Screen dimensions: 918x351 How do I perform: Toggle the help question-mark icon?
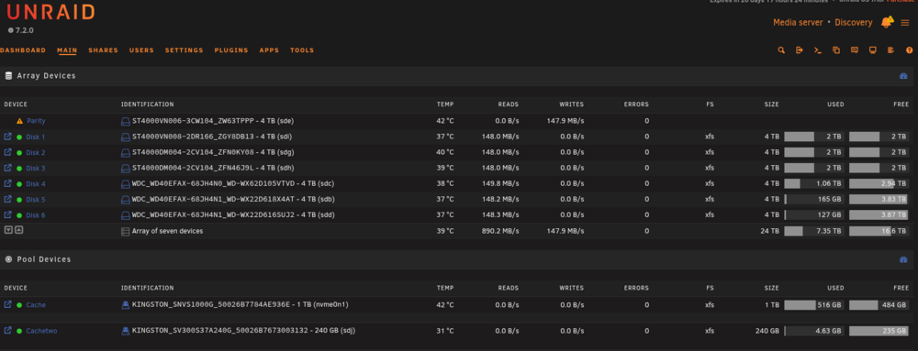point(909,50)
